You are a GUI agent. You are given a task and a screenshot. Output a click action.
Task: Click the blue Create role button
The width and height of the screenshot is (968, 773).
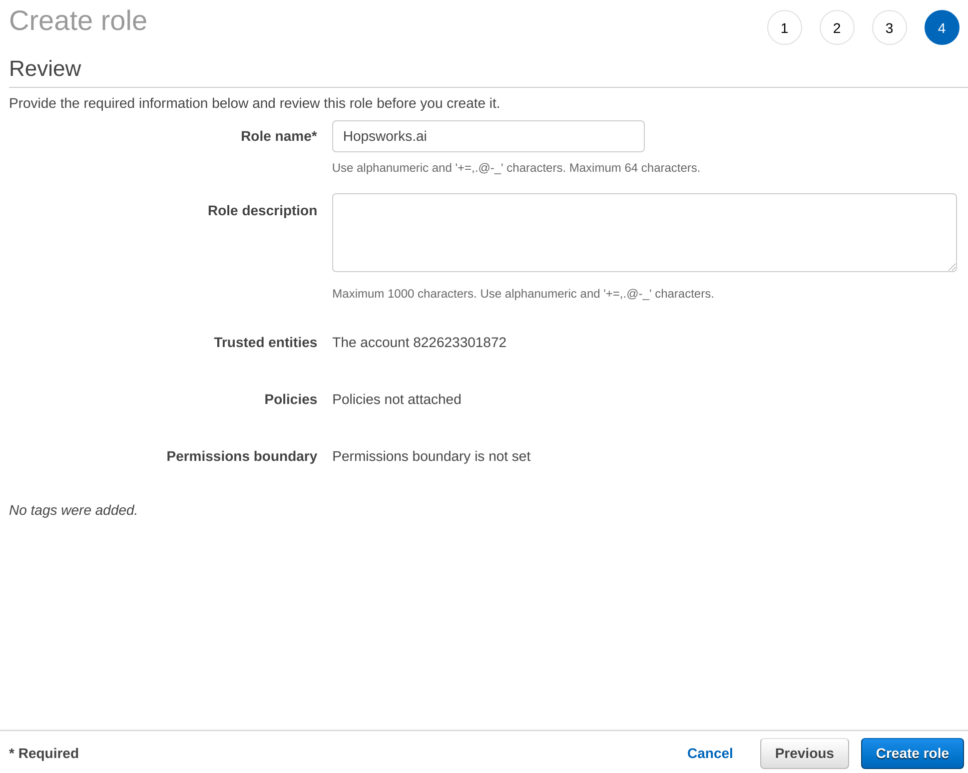click(x=912, y=753)
